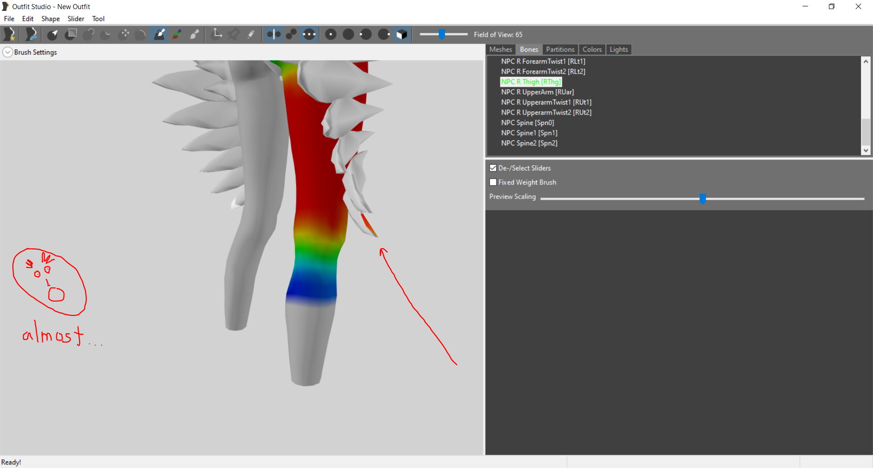Activate the Transform tool axes icon
Screen dimensions: 873x468
point(217,34)
